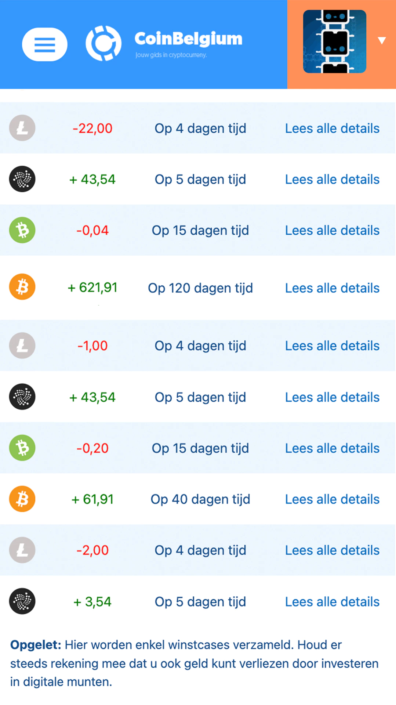
Task: Open "Lees alle details" for +3,54 row
Action: [332, 602]
